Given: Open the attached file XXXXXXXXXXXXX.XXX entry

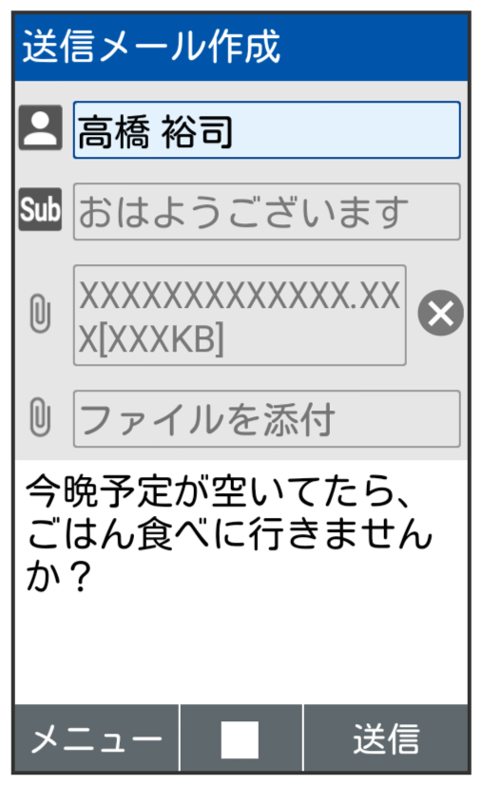Looking at the screenshot, I should point(240,316).
